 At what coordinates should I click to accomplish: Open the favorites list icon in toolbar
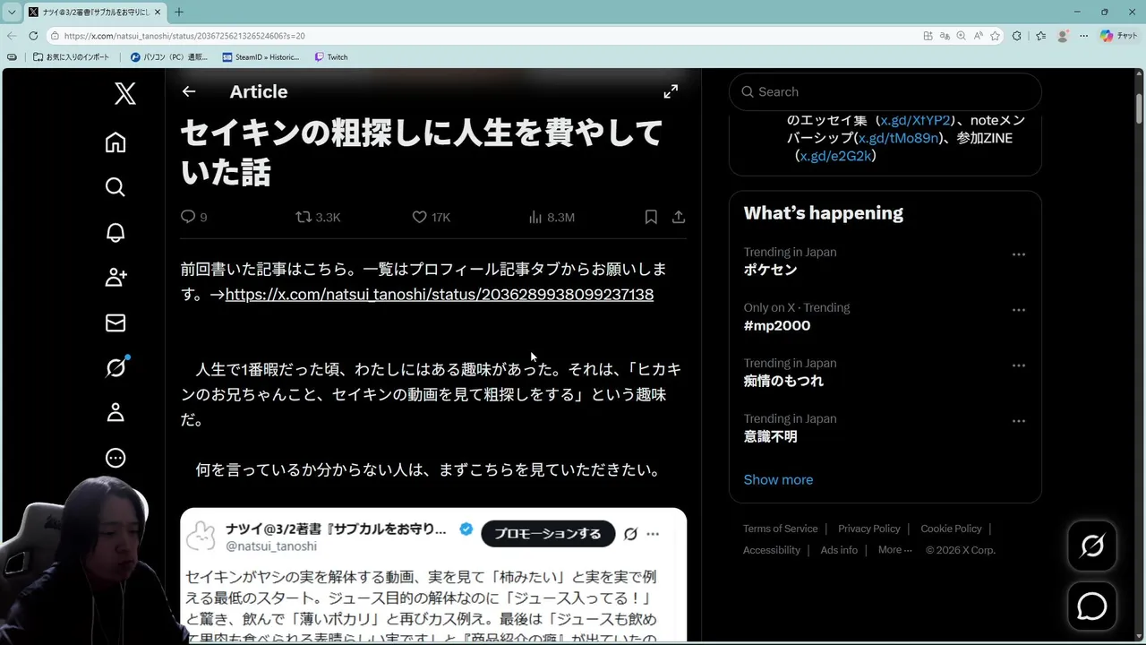1040,36
